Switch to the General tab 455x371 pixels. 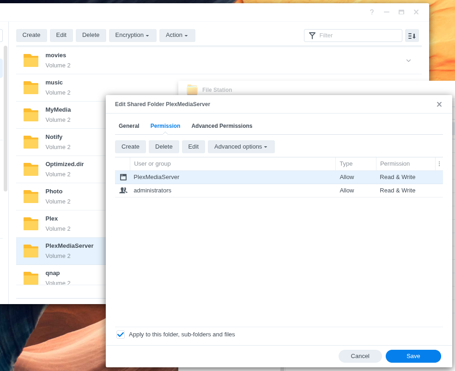[129, 126]
